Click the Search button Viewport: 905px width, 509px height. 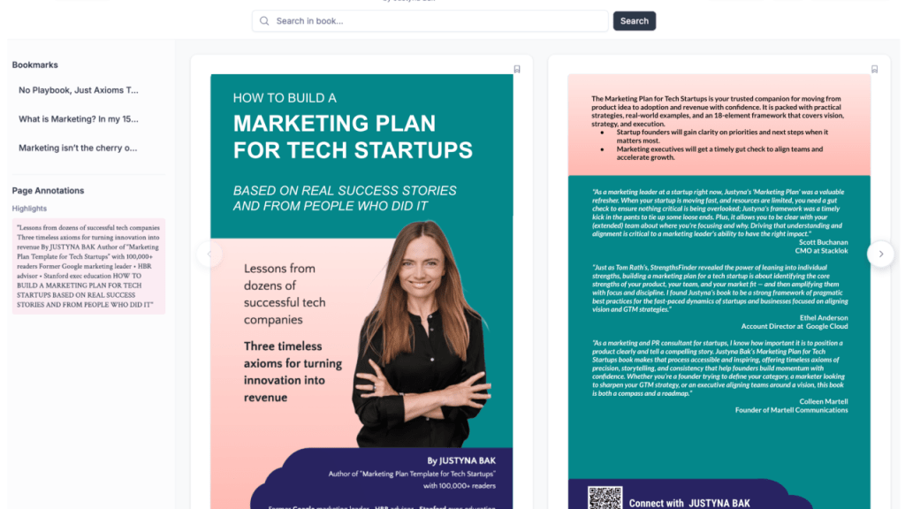coord(635,21)
